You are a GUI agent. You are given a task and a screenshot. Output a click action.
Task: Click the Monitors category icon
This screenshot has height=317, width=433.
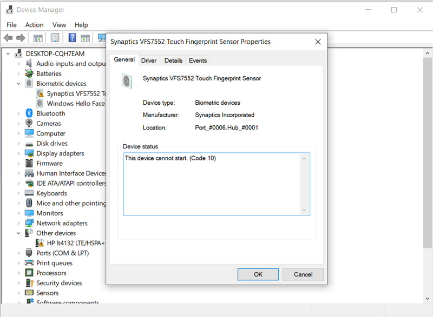[29, 213]
